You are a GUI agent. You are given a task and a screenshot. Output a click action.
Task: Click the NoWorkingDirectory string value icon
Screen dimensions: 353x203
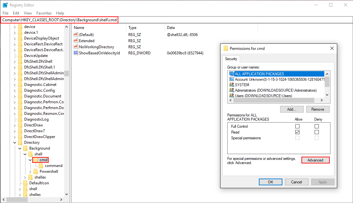click(x=76, y=47)
